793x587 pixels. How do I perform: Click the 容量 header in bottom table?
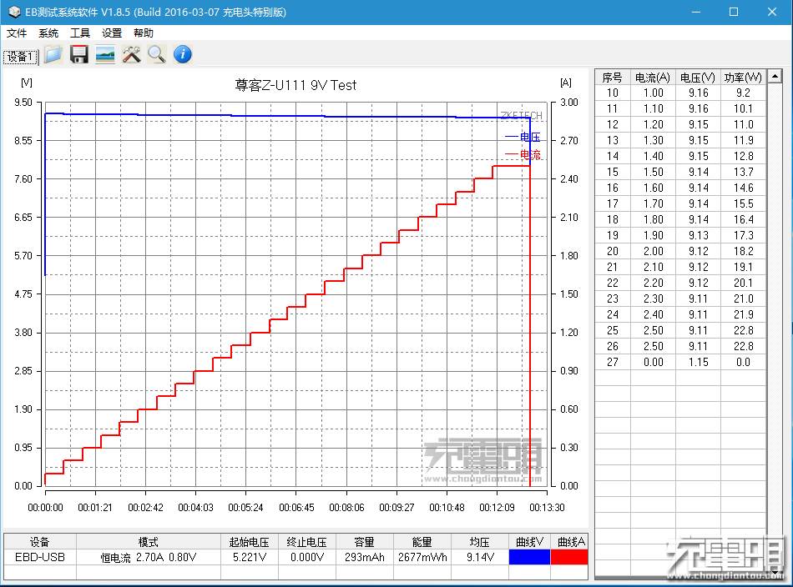point(364,542)
